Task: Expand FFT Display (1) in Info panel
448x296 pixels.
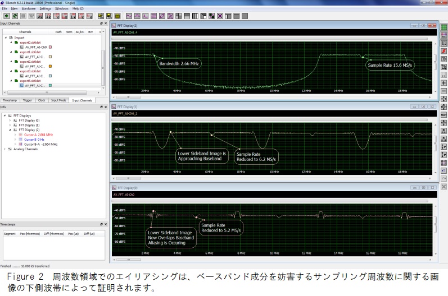Action: click(10, 126)
